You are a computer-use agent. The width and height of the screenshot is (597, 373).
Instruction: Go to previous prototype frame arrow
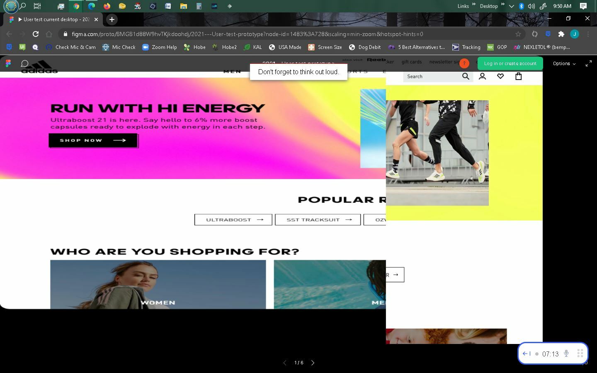284,363
